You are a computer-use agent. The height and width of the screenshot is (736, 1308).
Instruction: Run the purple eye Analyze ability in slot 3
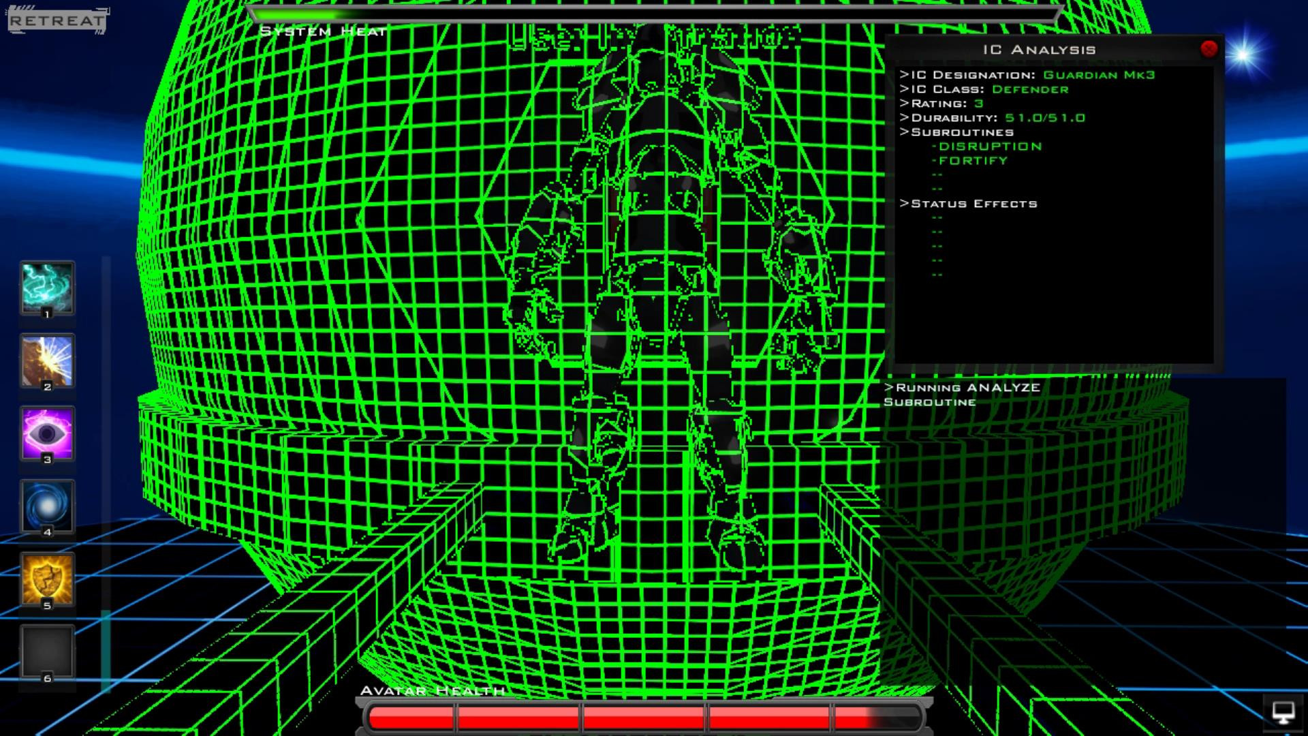coord(47,433)
